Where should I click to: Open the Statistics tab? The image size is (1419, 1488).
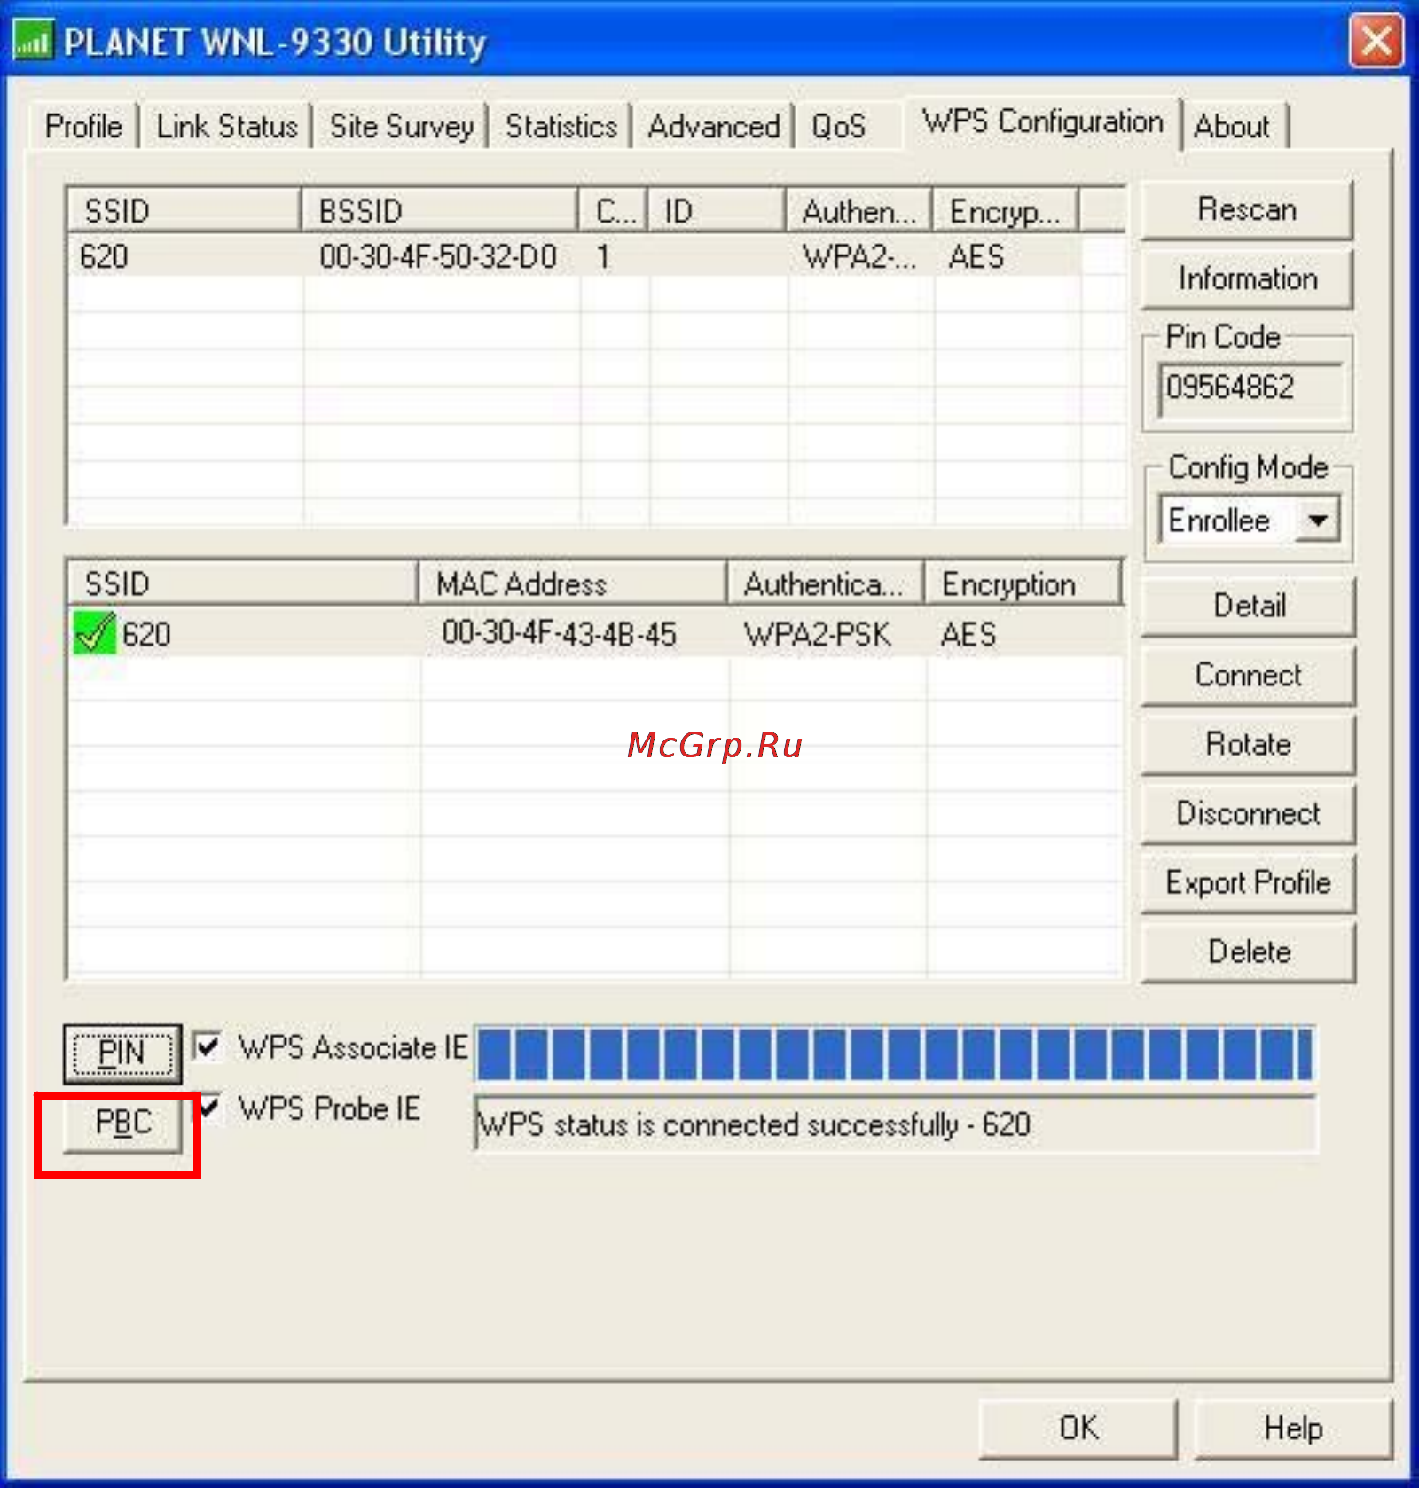[561, 126]
